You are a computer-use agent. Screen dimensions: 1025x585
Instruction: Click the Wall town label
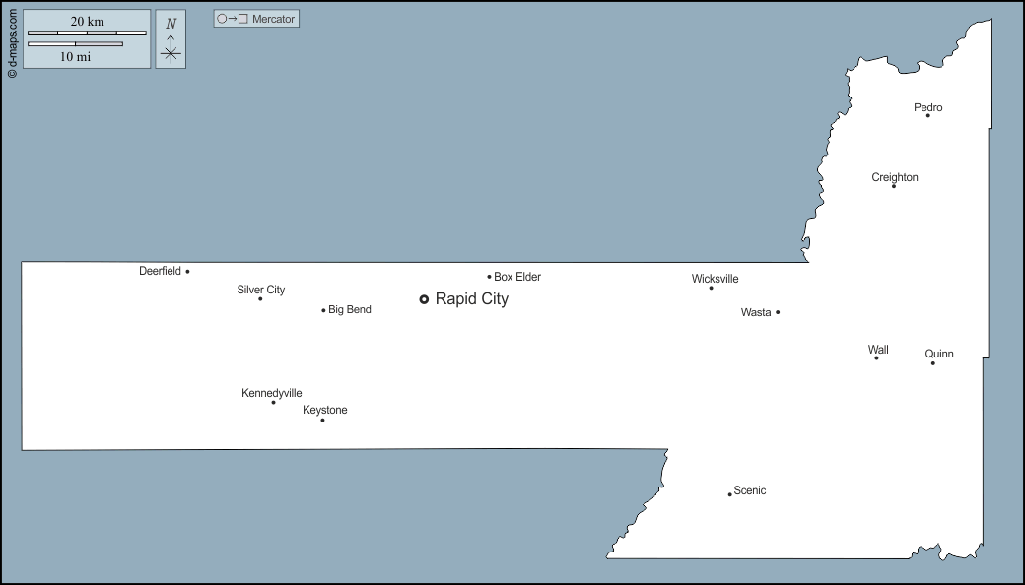878,350
